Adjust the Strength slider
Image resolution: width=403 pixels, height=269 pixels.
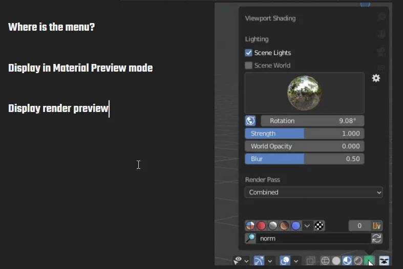pos(305,133)
